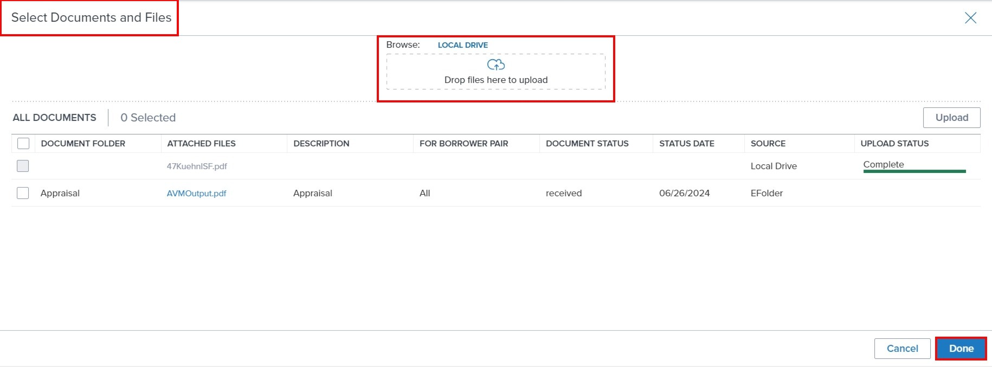Click the All borrower pair cell
This screenshot has width=992, height=367.
tap(424, 194)
